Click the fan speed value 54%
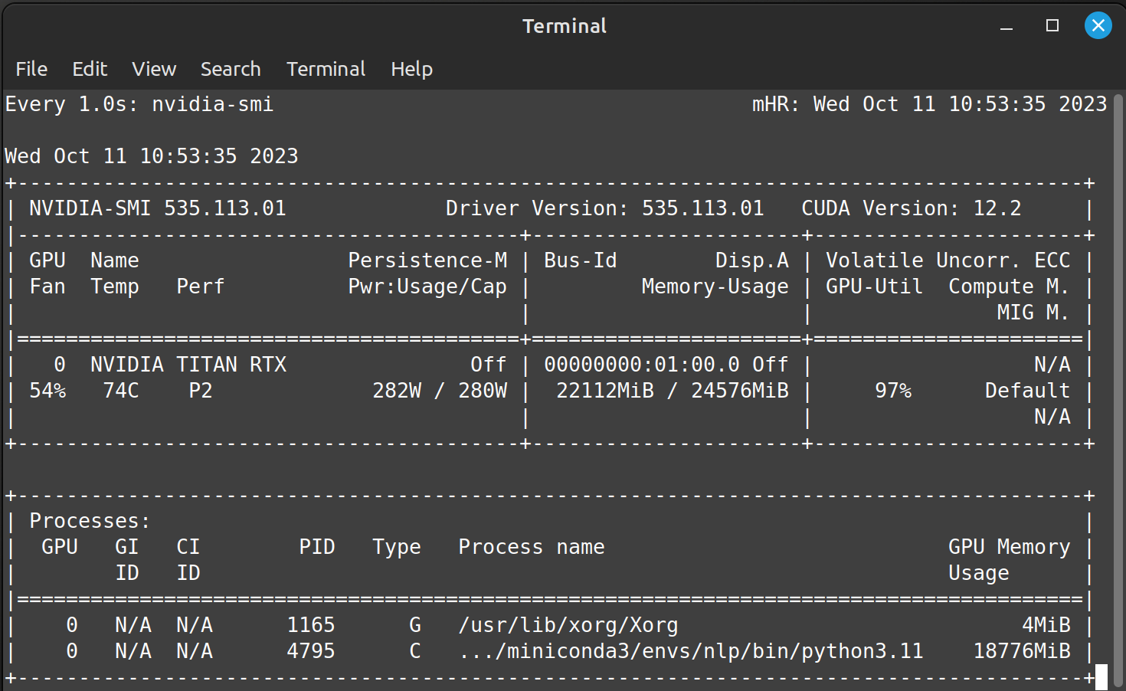Viewport: 1126px width, 691px height. click(x=47, y=391)
